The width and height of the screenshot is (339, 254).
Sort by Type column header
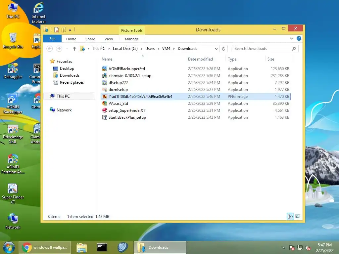point(232,59)
